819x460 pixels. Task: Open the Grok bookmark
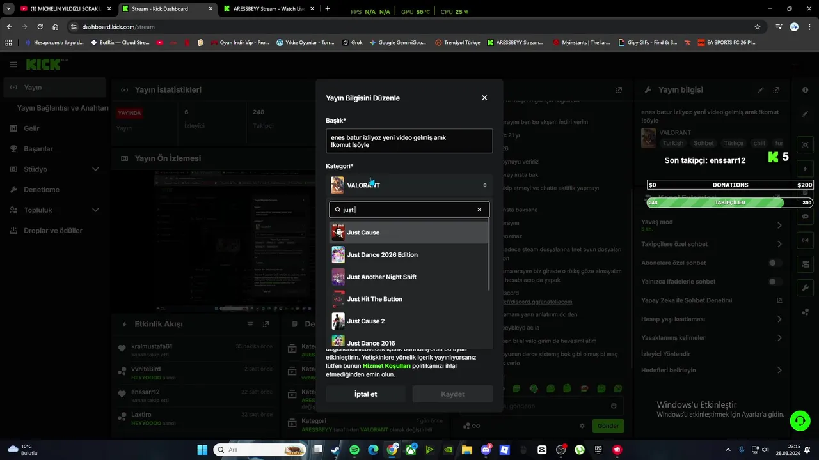pos(353,43)
